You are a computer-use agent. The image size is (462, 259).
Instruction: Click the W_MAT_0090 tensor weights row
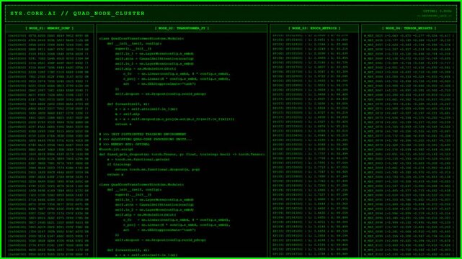click(409, 195)
